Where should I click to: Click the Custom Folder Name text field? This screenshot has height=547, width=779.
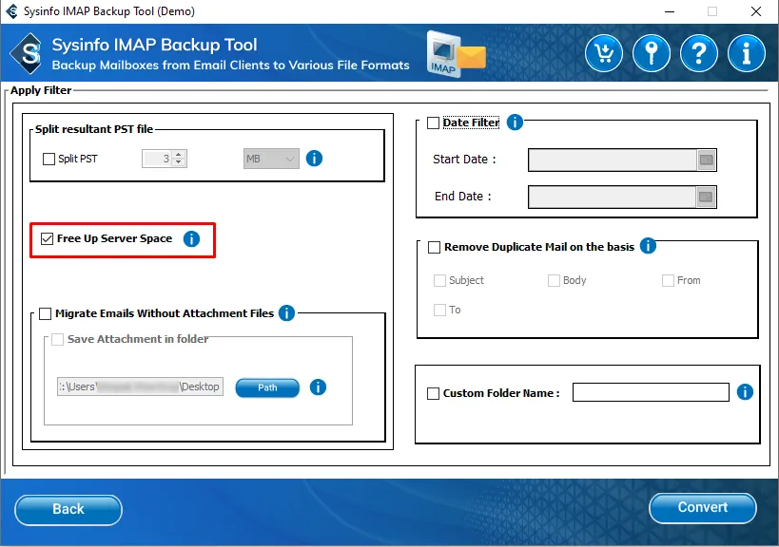(651, 392)
